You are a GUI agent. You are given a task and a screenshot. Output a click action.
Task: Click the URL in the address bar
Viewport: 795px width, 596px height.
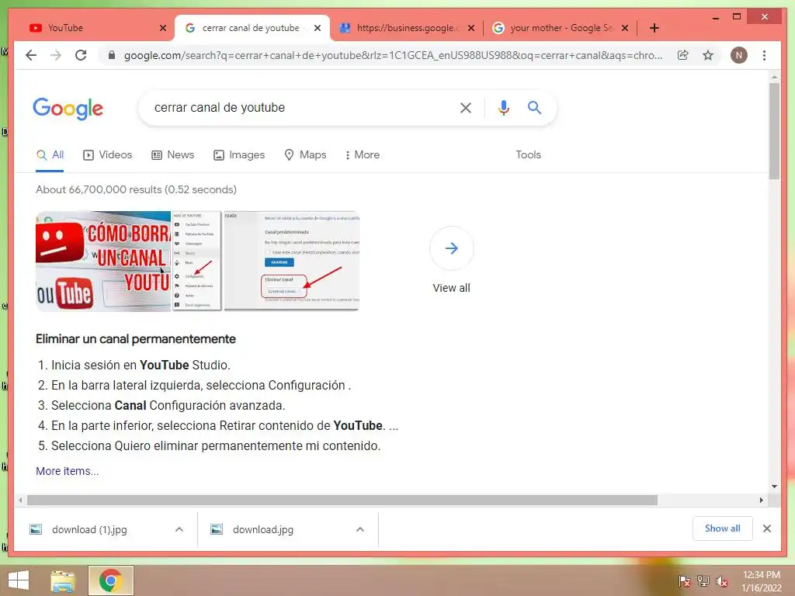click(x=393, y=55)
